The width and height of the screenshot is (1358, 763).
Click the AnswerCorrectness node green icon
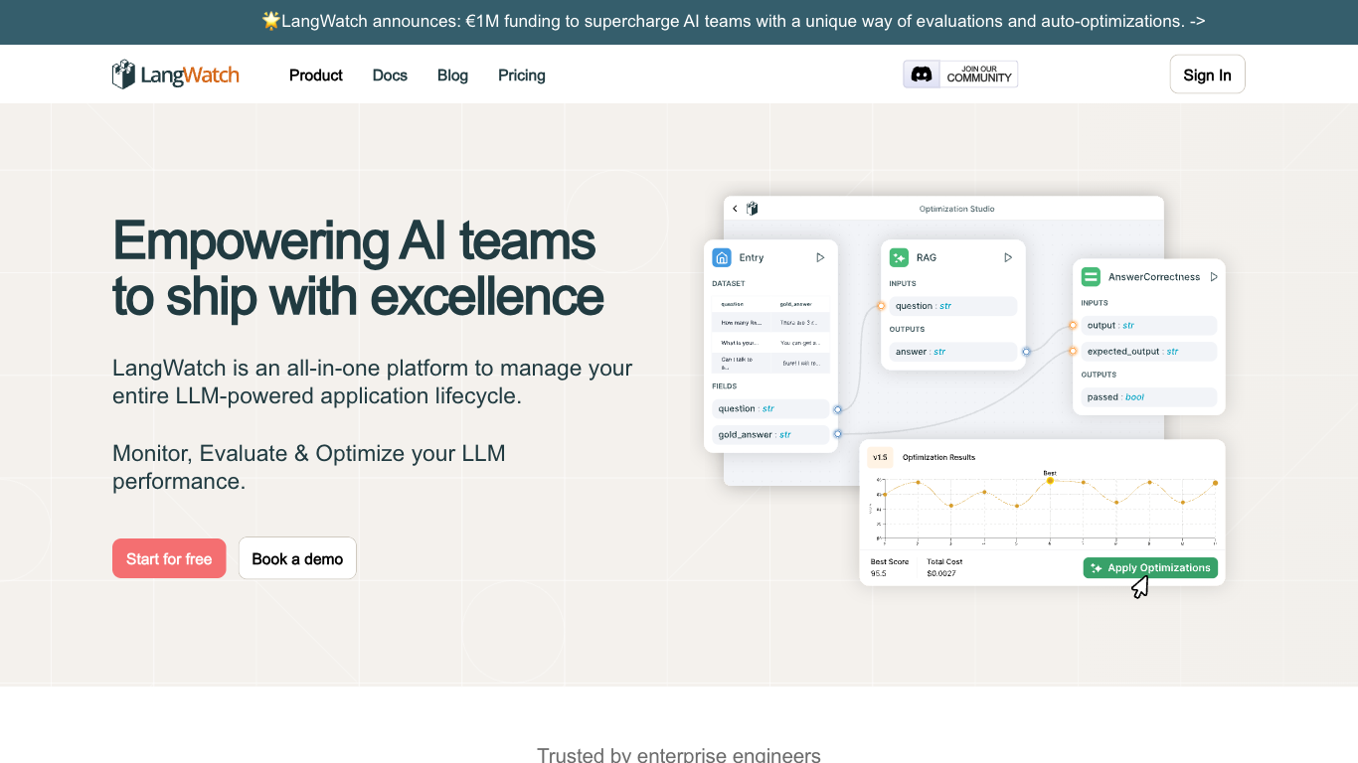tap(1091, 277)
